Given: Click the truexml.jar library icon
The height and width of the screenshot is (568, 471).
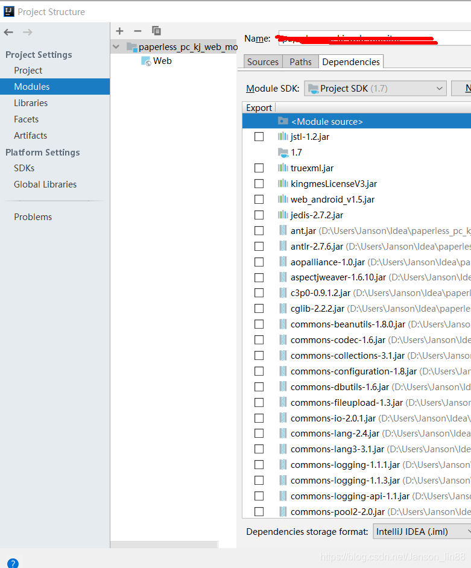Looking at the screenshot, I should 283,168.
